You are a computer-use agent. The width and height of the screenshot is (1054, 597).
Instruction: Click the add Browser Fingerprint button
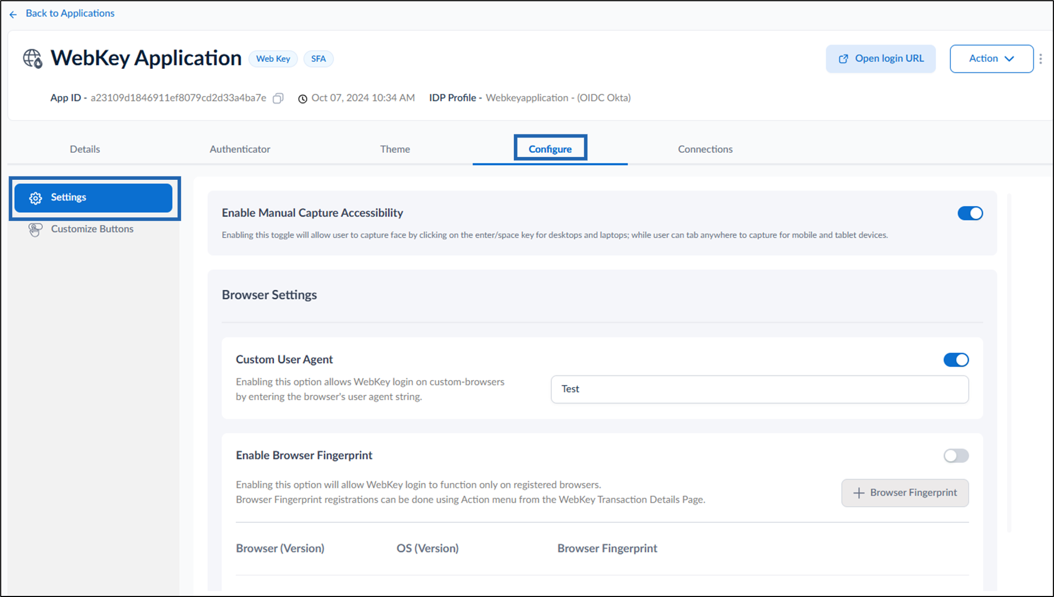pos(905,493)
